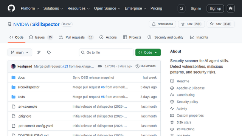Click the watching eye icon
Image resolution: width=242 pixels, height=136 pixels.
point(172,129)
